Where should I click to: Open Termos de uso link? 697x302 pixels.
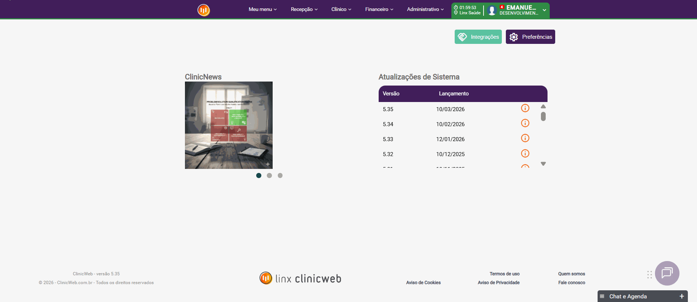coord(504,274)
